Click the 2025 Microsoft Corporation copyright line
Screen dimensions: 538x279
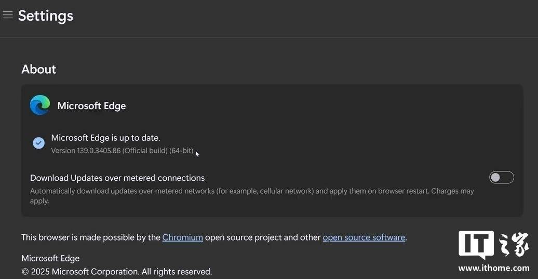click(116, 271)
